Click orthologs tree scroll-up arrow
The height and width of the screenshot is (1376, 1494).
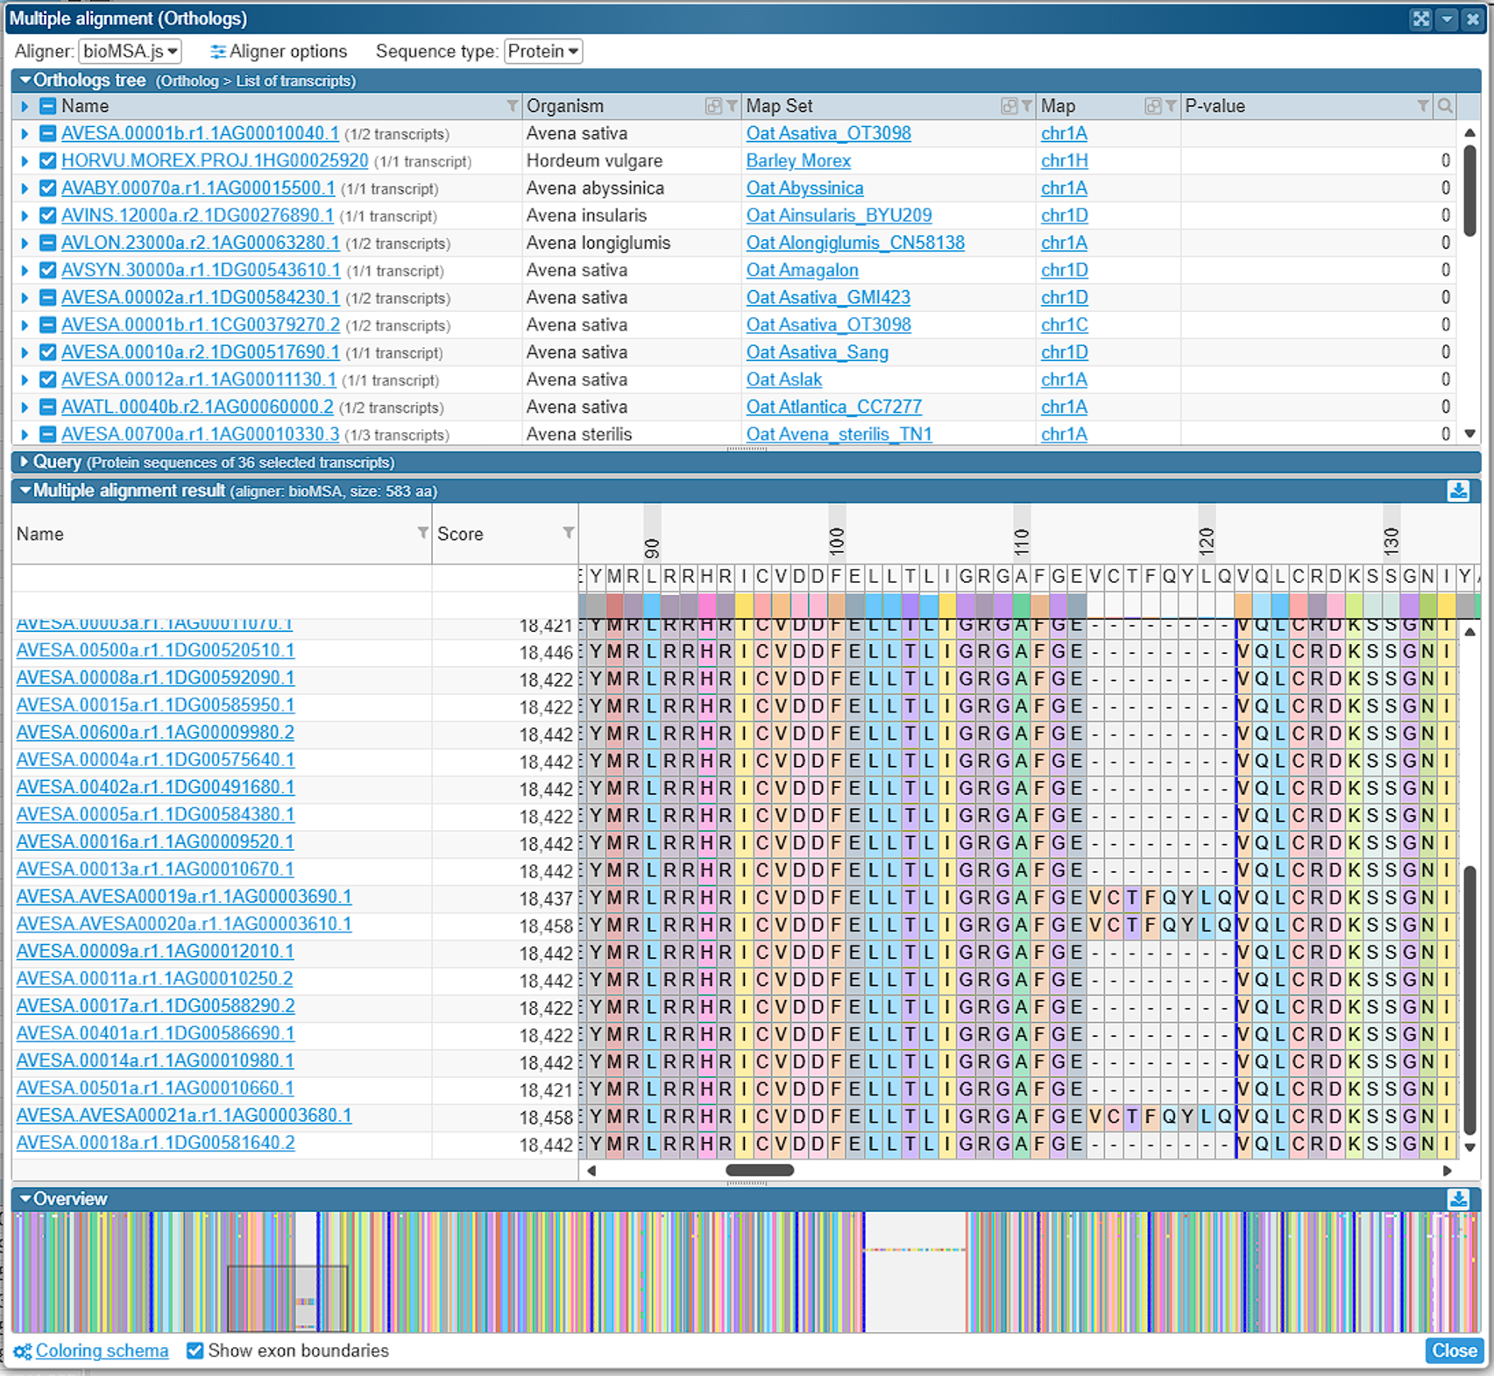pyautogui.click(x=1470, y=132)
